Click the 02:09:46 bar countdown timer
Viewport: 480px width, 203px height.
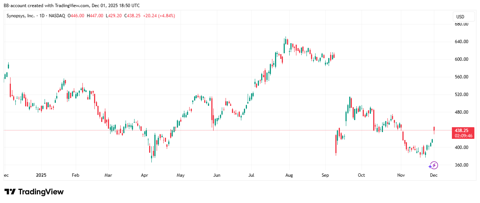(x=463, y=135)
